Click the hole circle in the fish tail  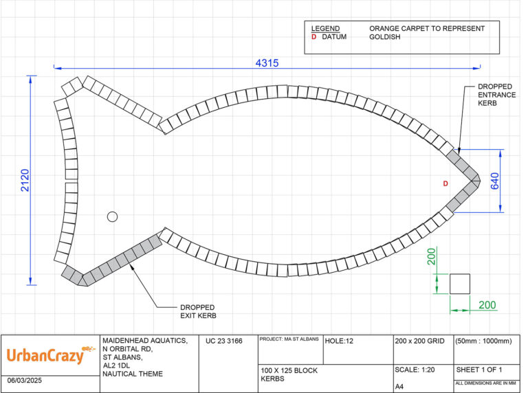click(112, 216)
